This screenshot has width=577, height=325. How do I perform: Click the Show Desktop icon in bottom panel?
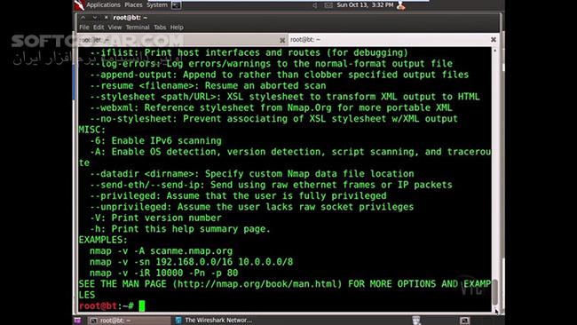point(77,321)
